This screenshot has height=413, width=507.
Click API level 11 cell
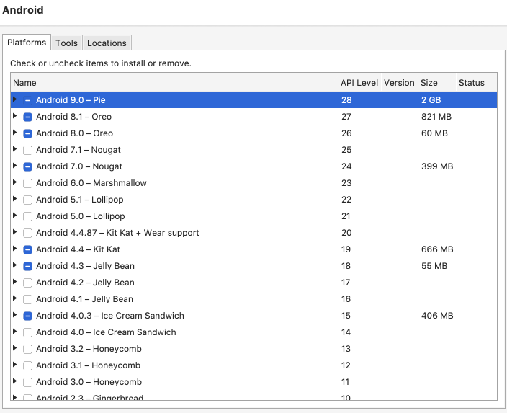click(x=345, y=382)
